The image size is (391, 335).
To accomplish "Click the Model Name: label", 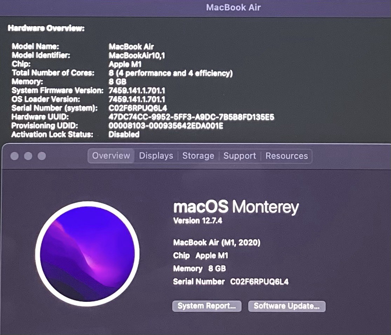I will pos(35,46).
